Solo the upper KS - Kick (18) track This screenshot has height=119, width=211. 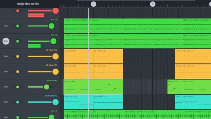tap(6, 56)
